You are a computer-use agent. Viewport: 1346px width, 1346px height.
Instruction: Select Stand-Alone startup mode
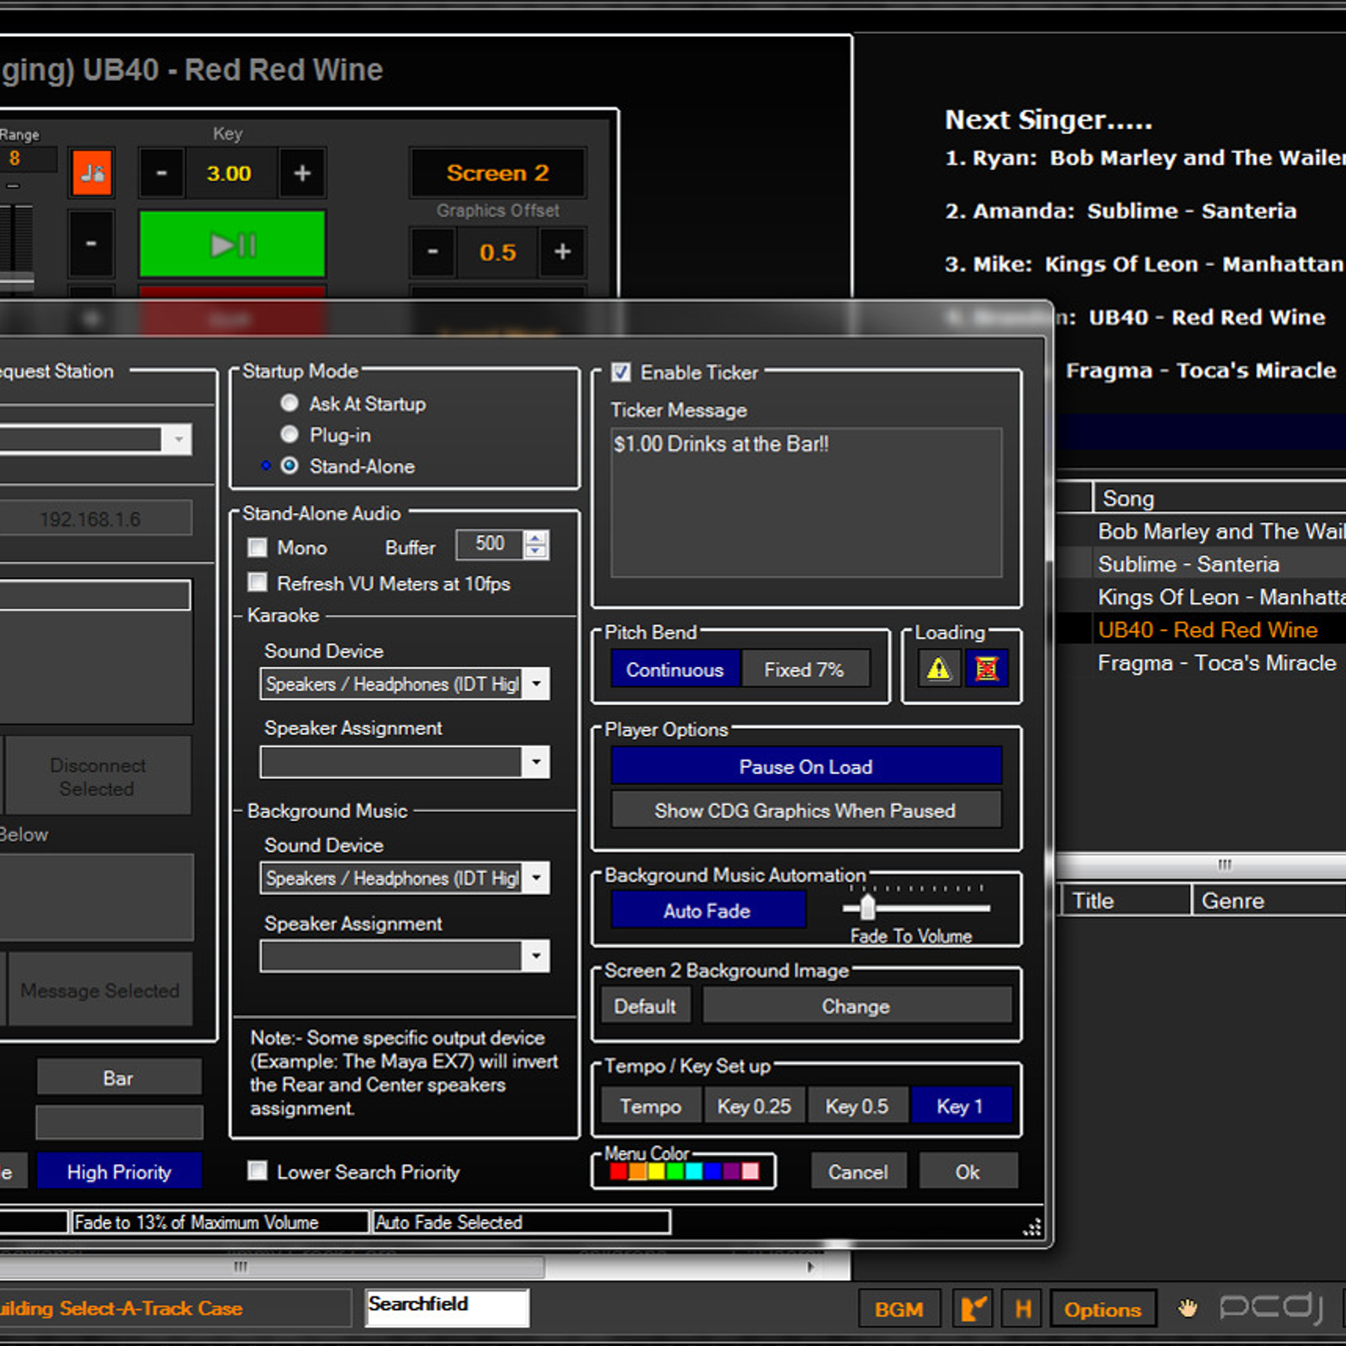[289, 465]
